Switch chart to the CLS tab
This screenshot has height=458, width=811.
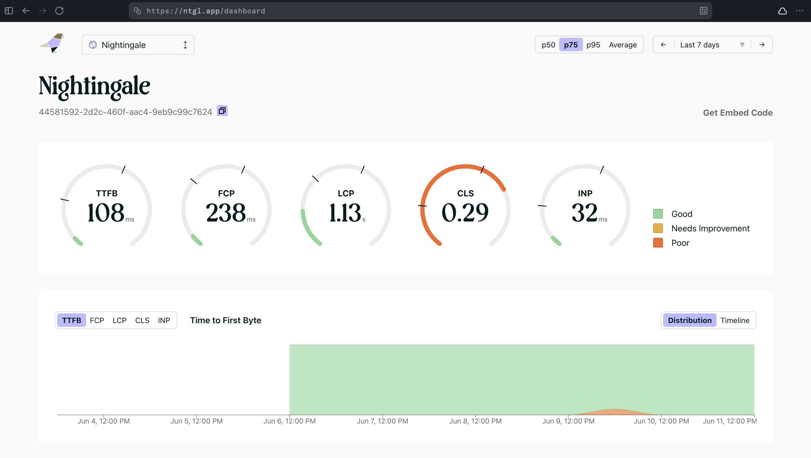click(142, 320)
